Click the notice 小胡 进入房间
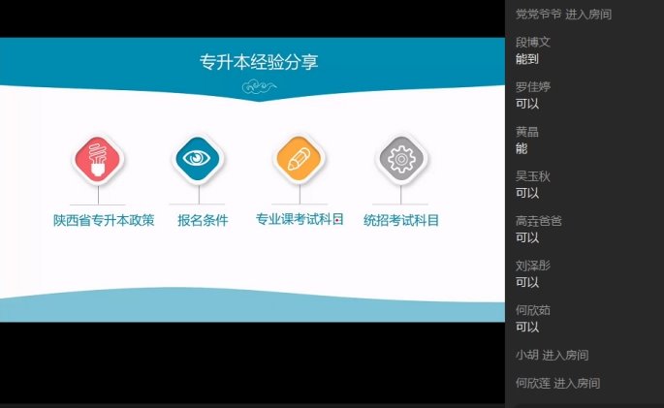Viewport: 664px width, 408px height. click(553, 355)
